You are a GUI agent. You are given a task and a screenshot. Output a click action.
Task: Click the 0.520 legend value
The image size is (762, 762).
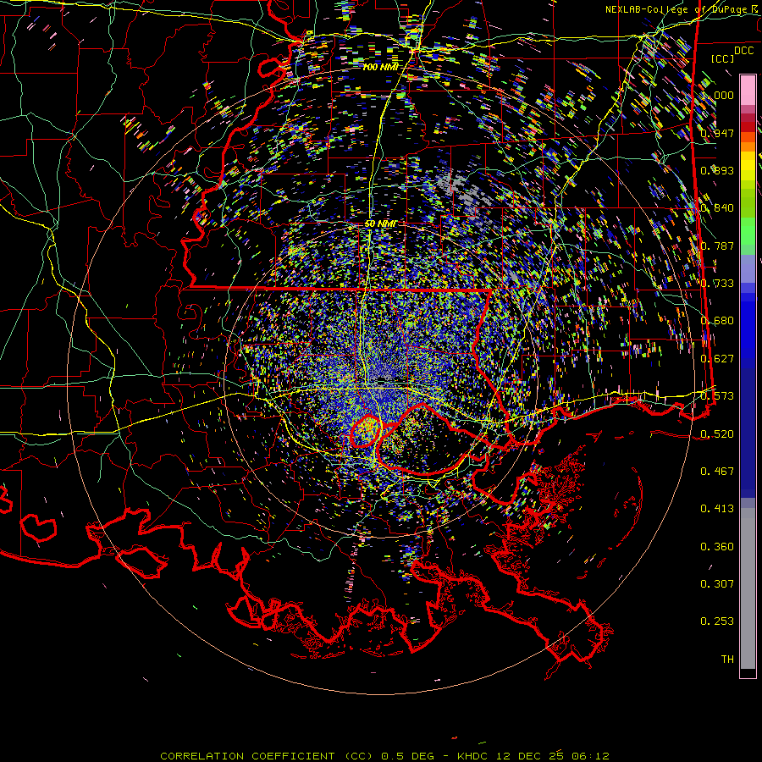[717, 434]
